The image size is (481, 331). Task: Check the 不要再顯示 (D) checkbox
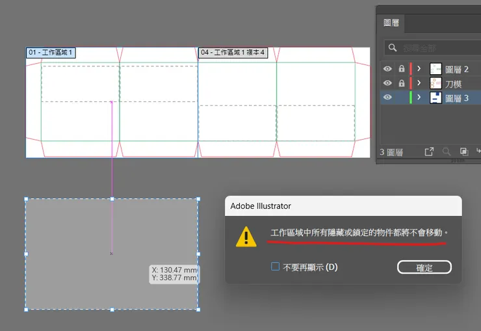coord(275,266)
